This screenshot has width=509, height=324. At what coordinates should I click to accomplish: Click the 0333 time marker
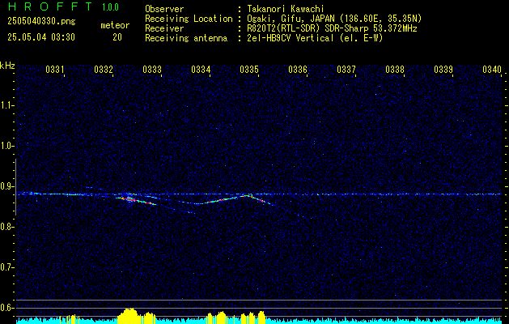[x=152, y=69]
